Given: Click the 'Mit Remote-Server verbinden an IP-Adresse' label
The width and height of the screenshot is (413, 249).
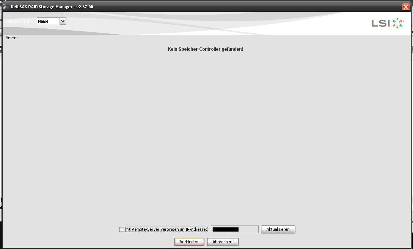Looking at the screenshot, I should (x=166, y=230).
